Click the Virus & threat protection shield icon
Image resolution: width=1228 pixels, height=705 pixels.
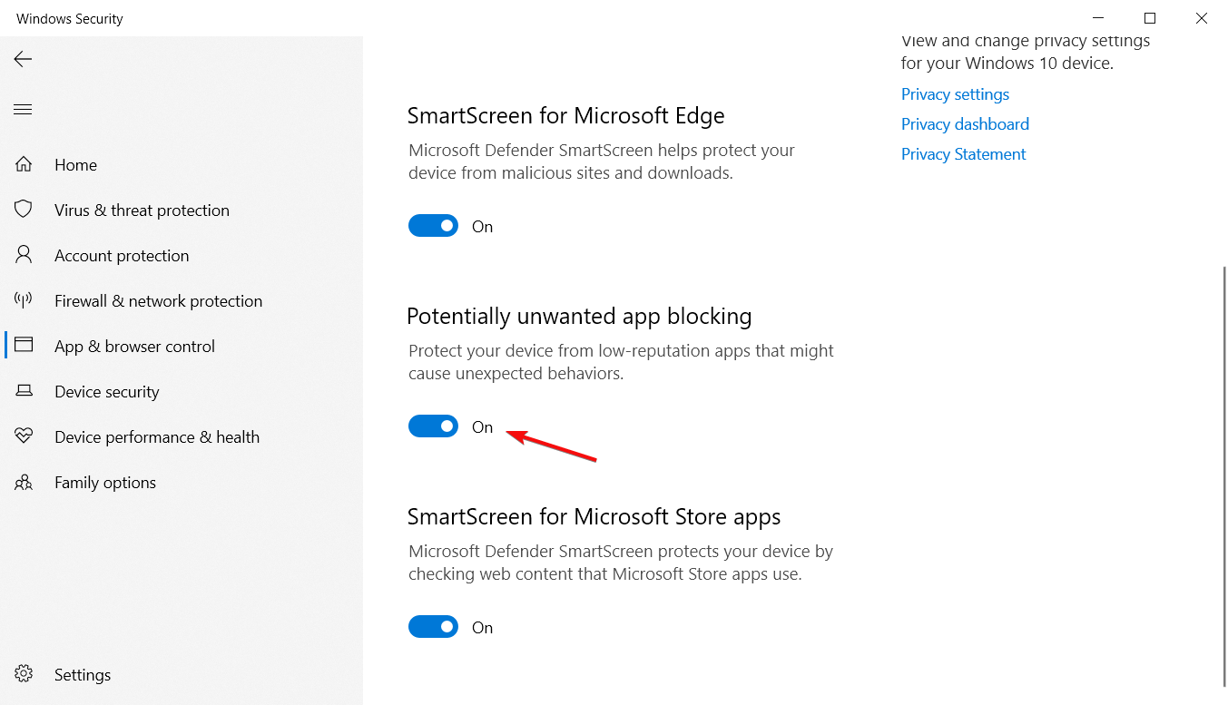point(24,210)
